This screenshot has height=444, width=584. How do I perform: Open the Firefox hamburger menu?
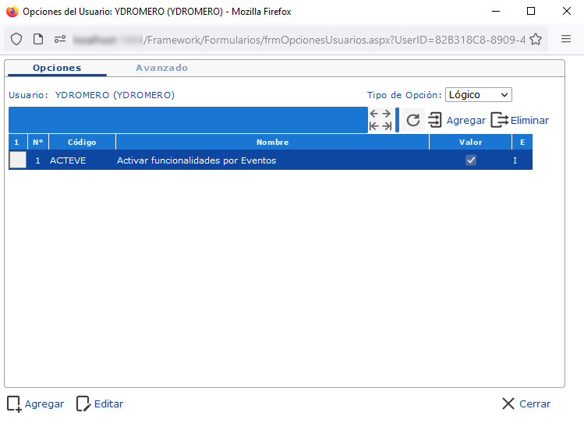coord(566,39)
